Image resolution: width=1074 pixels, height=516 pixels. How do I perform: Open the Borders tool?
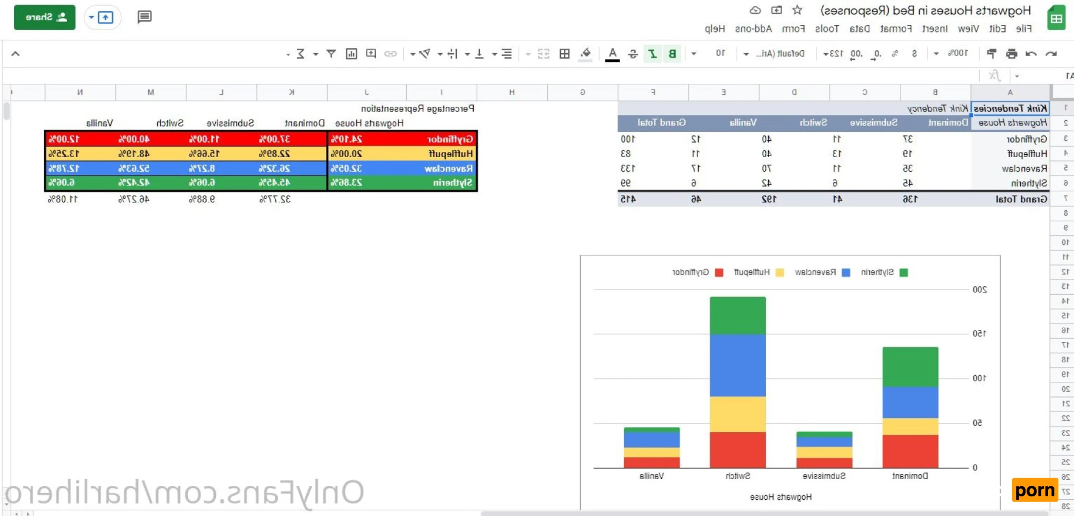[564, 54]
